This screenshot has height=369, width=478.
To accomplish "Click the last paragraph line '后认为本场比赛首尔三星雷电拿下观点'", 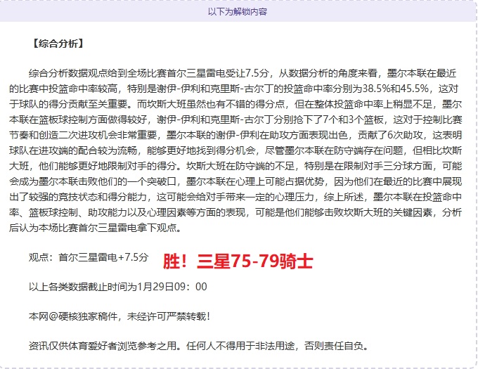I will tap(96, 228).
